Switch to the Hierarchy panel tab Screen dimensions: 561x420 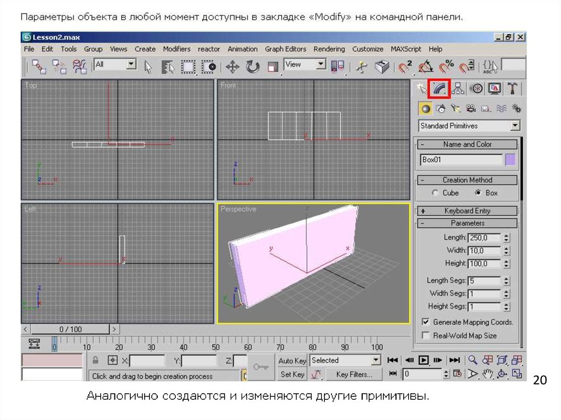[457, 88]
